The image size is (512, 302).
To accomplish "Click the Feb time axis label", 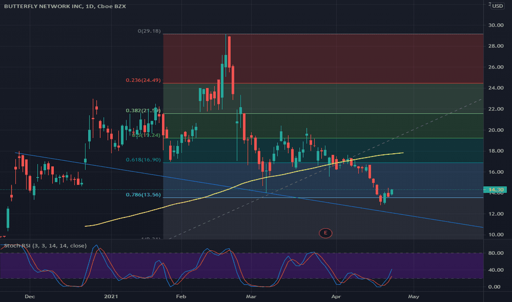I will point(181,297).
